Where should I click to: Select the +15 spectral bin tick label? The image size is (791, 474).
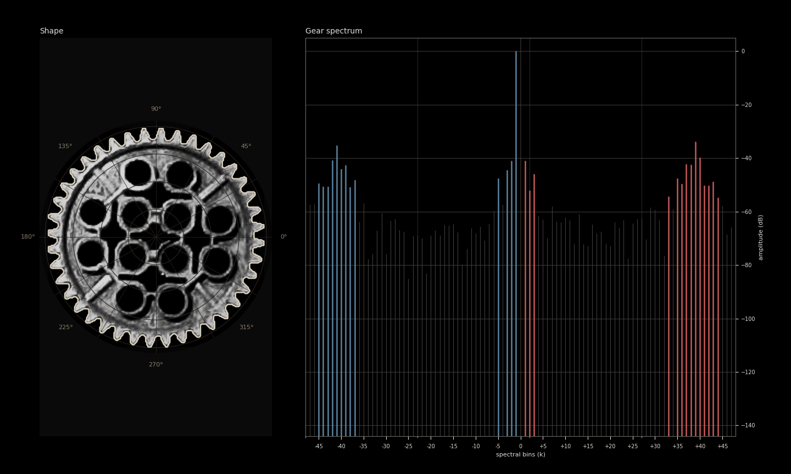[588, 447]
